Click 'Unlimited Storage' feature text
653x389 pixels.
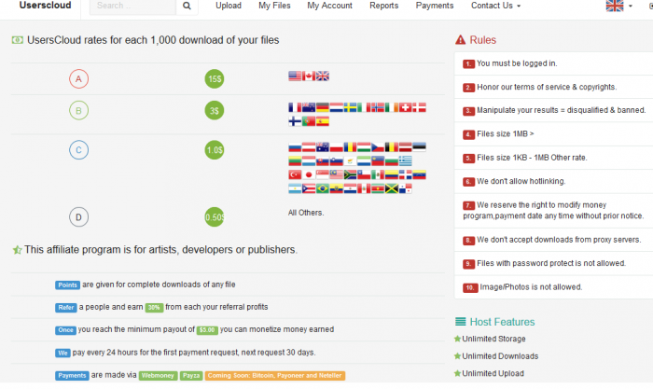(x=493, y=339)
